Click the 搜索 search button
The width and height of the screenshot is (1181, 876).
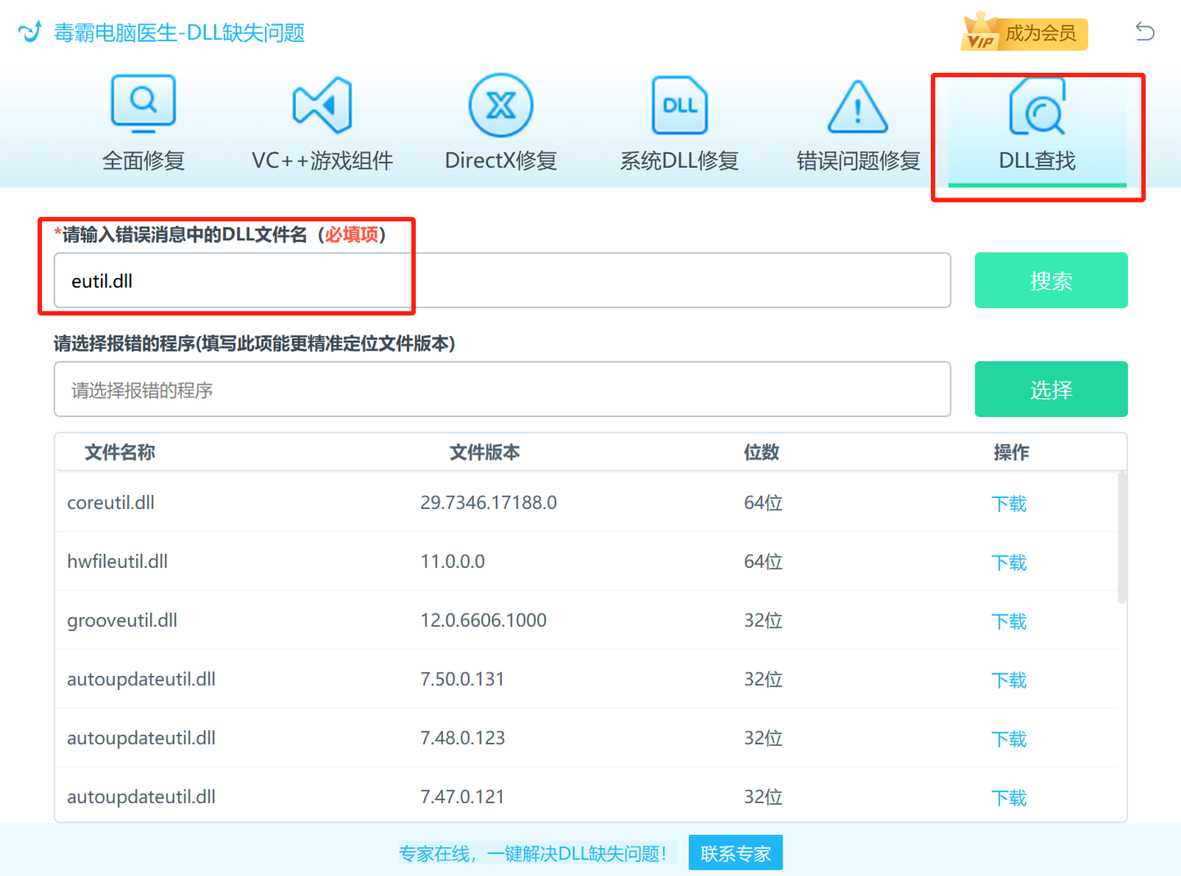click(1051, 280)
